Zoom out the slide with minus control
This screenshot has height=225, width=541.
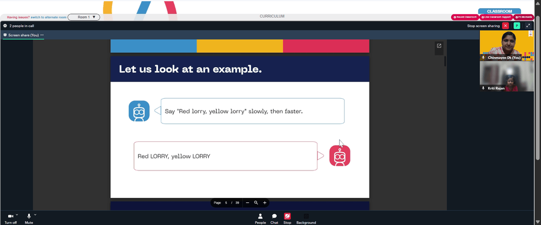[x=247, y=203]
